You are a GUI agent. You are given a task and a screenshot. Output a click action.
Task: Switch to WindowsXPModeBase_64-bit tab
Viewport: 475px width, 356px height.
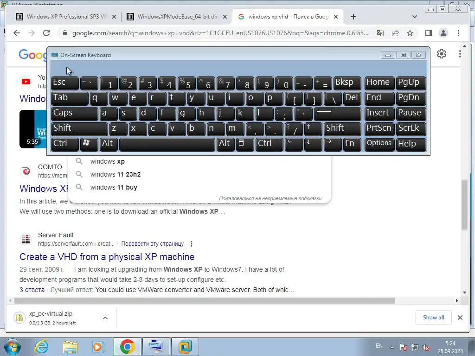(177, 17)
